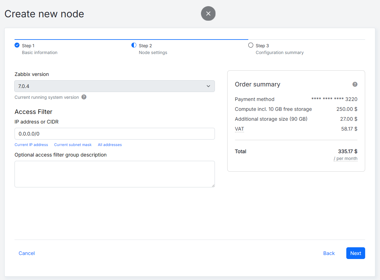The height and width of the screenshot is (280, 380).
Task: Close the Create new node dialog
Action: point(208,14)
